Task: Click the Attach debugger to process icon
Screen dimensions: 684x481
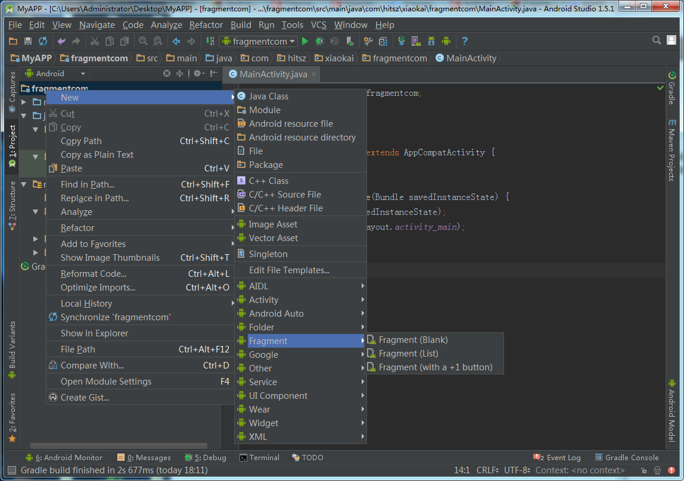Action: point(350,42)
